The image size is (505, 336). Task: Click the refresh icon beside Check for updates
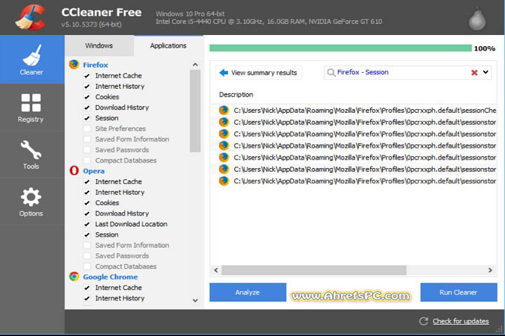click(x=424, y=321)
